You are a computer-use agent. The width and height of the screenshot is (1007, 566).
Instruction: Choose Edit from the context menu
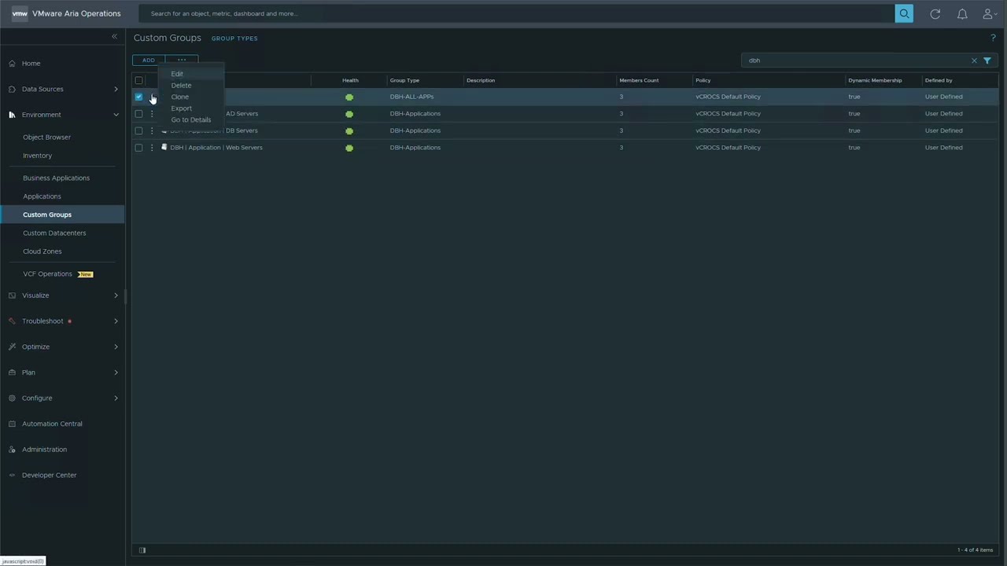(x=177, y=74)
